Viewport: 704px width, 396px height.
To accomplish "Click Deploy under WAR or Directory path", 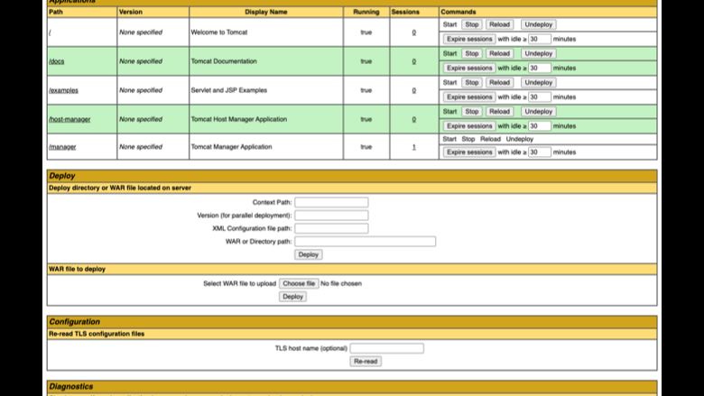I will click(x=309, y=254).
